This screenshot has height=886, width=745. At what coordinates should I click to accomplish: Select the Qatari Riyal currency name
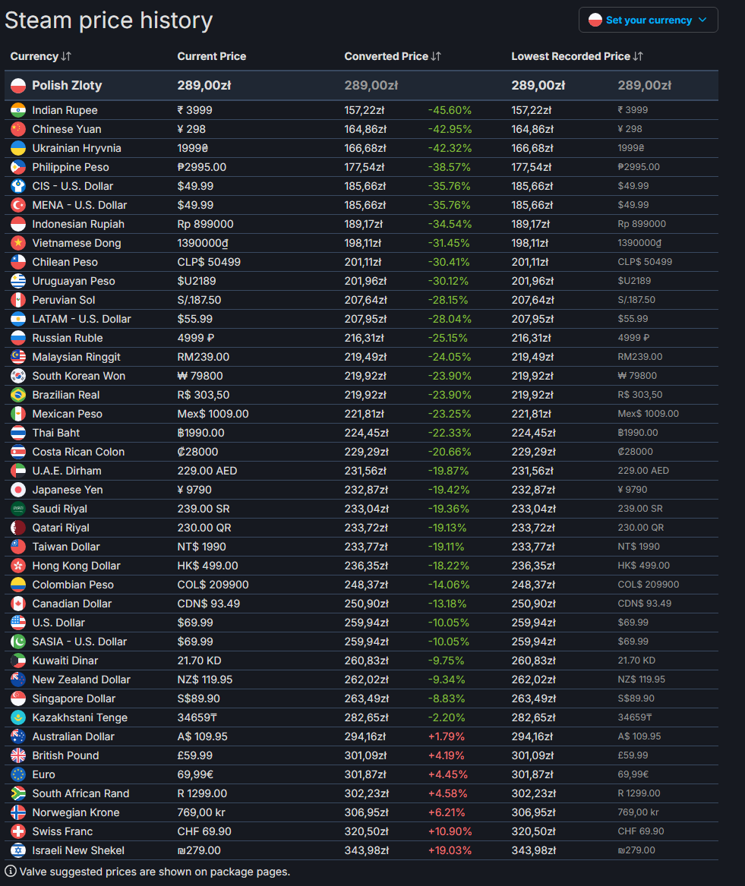tap(61, 528)
